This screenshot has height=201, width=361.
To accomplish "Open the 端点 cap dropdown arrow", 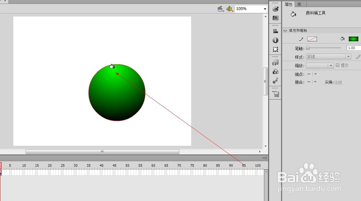I will [316, 74].
